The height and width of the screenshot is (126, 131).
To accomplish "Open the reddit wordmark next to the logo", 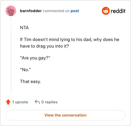I will tap(118, 11).
